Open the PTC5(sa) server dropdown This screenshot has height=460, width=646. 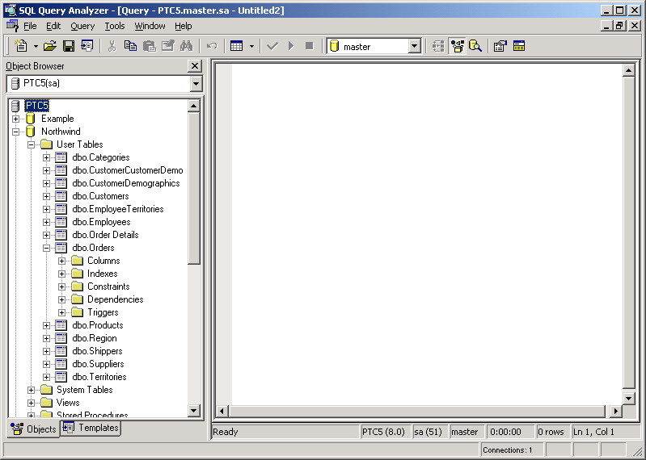pyautogui.click(x=196, y=83)
